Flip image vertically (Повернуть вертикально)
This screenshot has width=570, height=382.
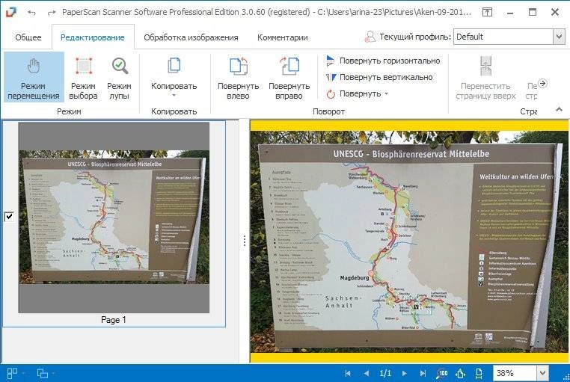click(x=379, y=77)
